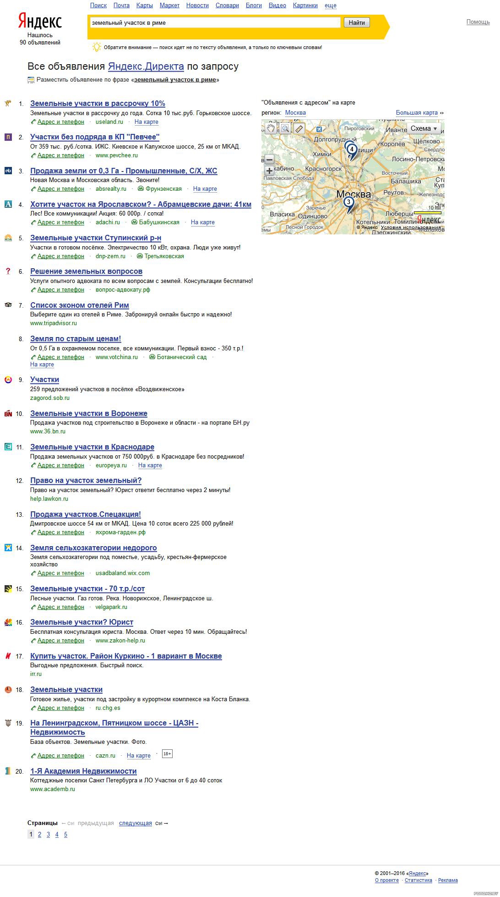Open the Помощь help link
The height and width of the screenshot is (897, 500).
point(478,22)
